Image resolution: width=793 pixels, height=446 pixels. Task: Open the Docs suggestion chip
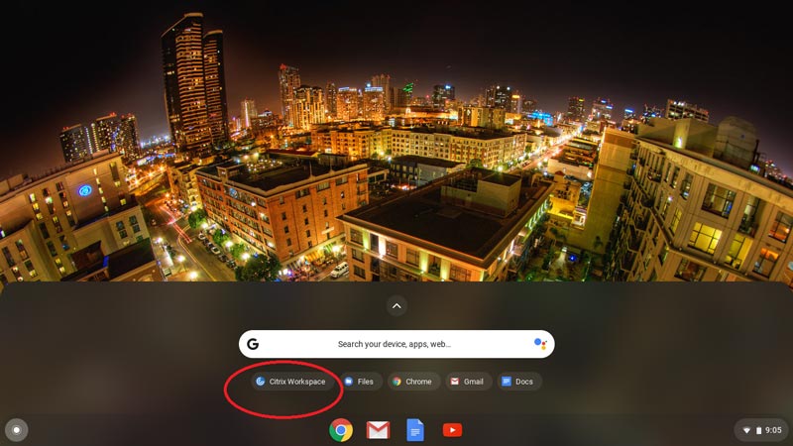[520, 382]
